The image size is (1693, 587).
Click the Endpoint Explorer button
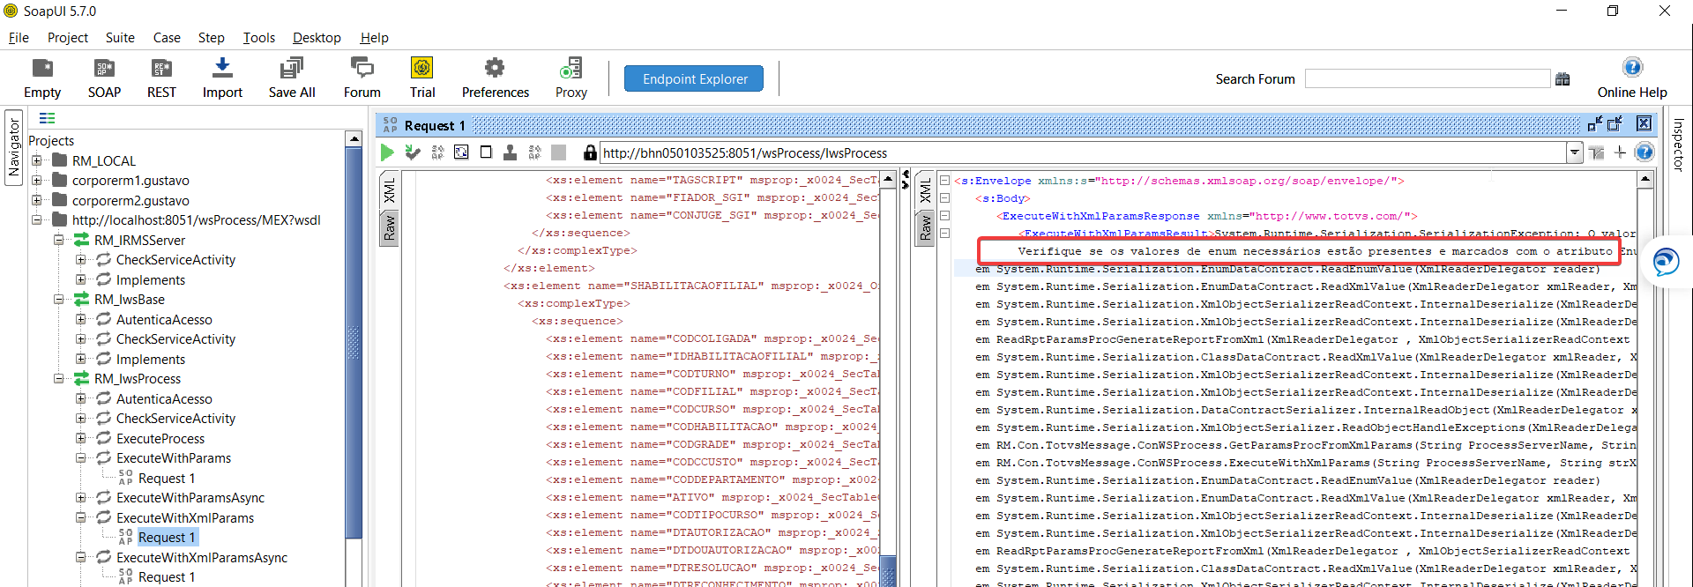tap(694, 78)
